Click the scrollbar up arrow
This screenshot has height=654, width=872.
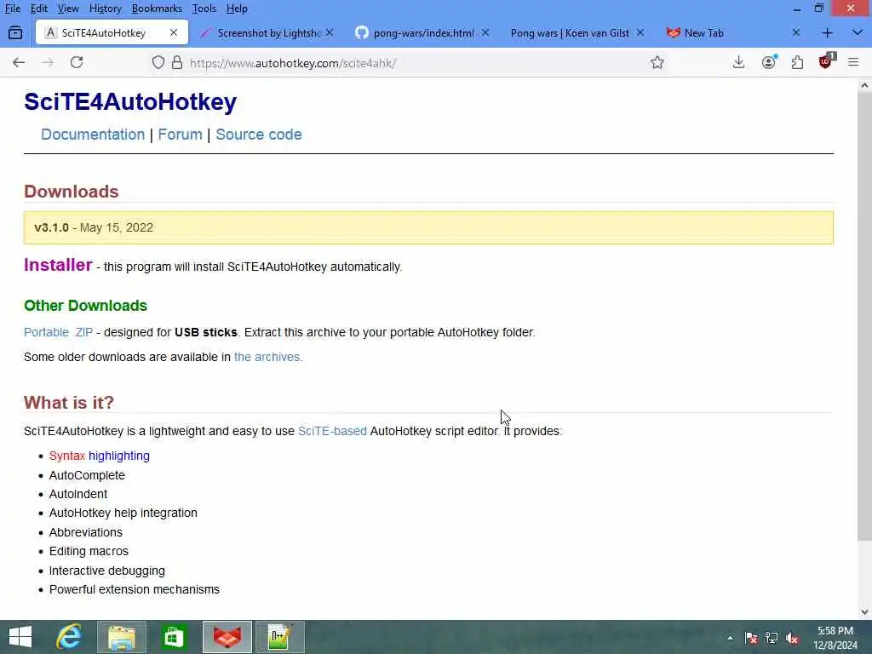click(864, 86)
